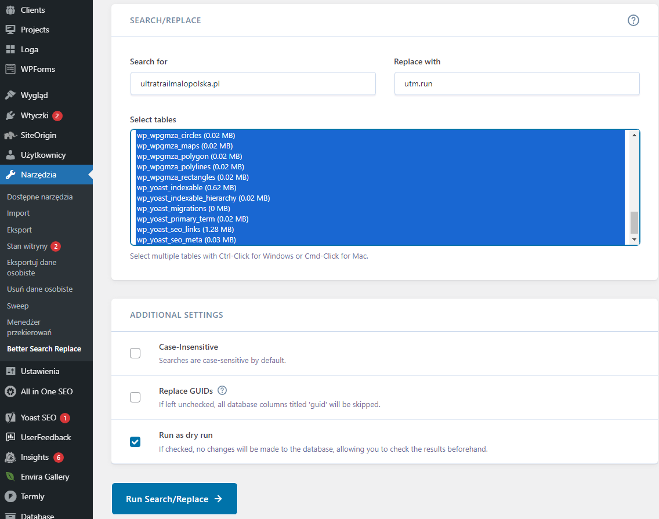
Task: Click the WPForms icon in sidebar
Action: [10, 69]
